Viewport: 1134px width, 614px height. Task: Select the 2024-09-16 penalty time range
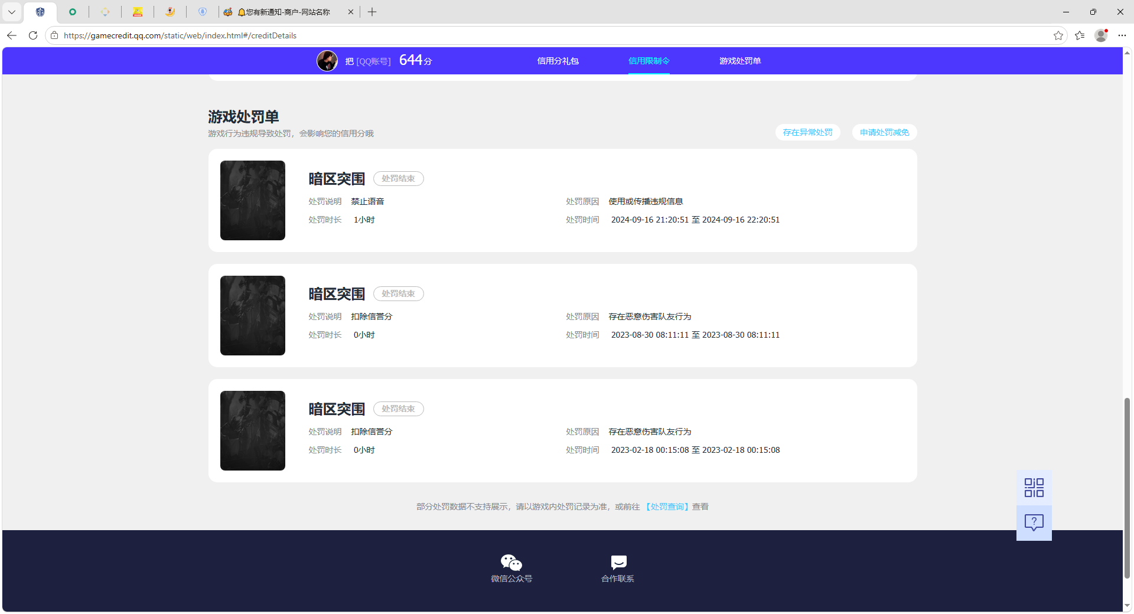[695, 220]
